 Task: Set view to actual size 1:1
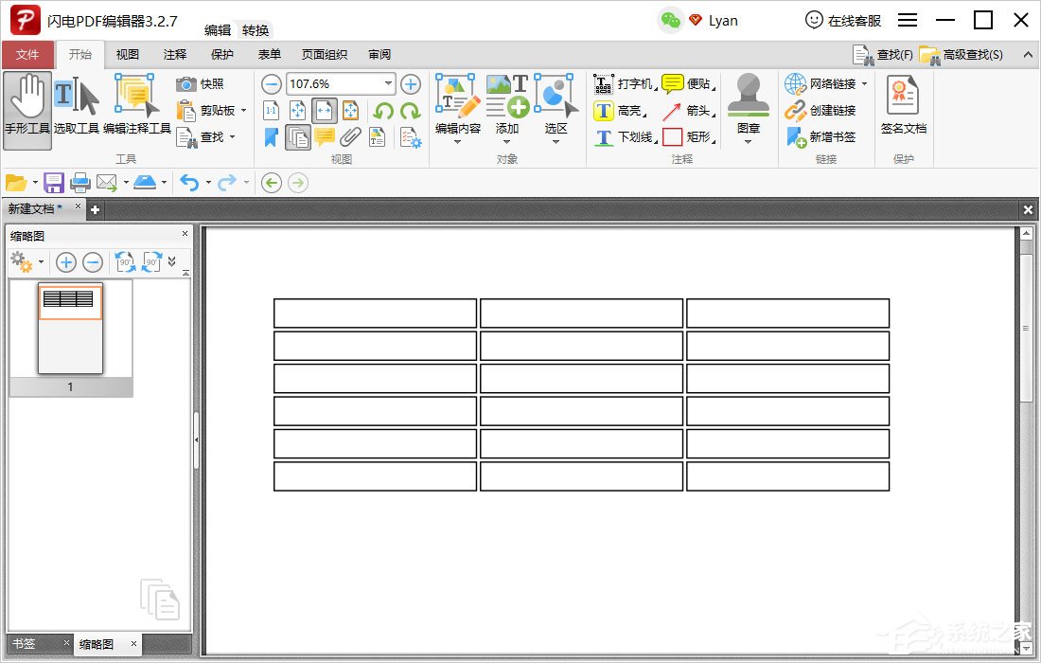(271, 110)
